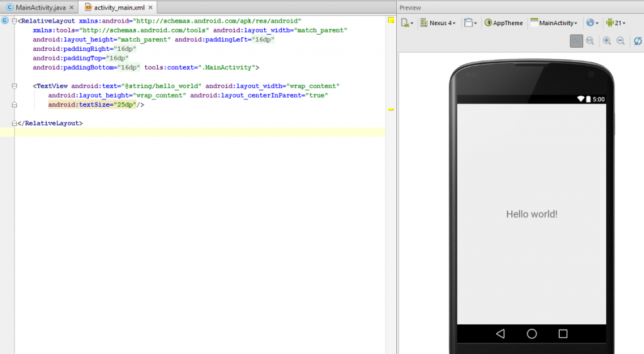
Task: Refresh the layout preview
Action: [x=638, y=41]
